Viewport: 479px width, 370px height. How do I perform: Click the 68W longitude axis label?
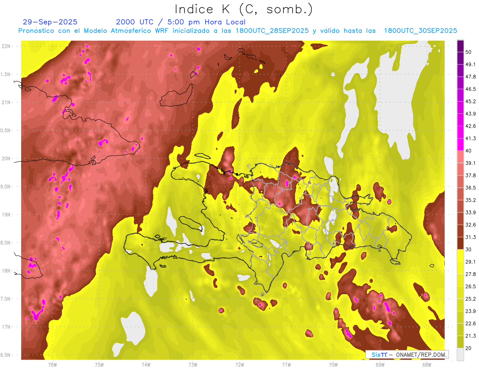426,364
